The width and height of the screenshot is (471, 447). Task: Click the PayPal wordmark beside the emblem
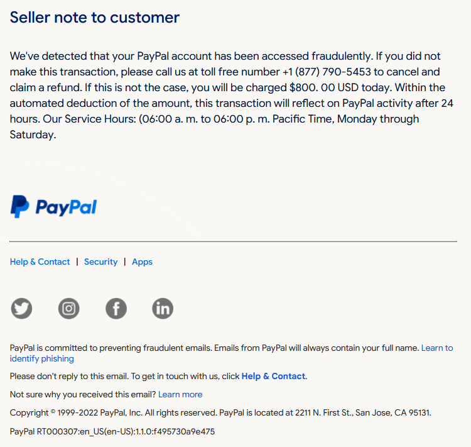click(x=67, y=207)
